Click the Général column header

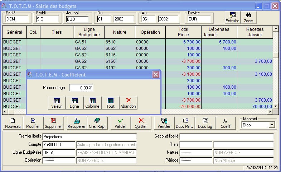[14, 32]
